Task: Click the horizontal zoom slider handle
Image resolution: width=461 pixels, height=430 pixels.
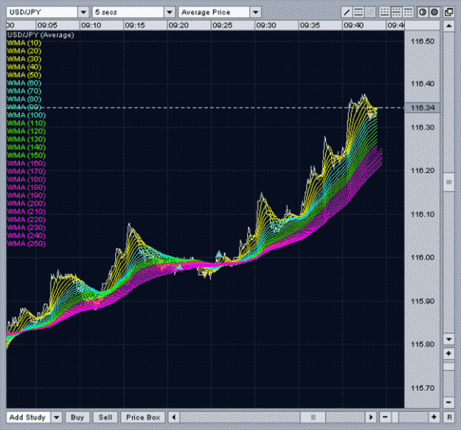Action: pos(395,417)
